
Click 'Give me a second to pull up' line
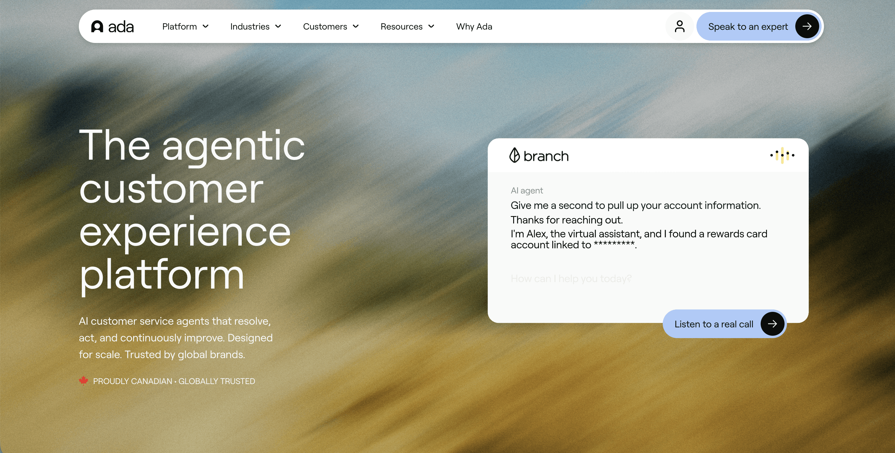(x=636, y=205)
